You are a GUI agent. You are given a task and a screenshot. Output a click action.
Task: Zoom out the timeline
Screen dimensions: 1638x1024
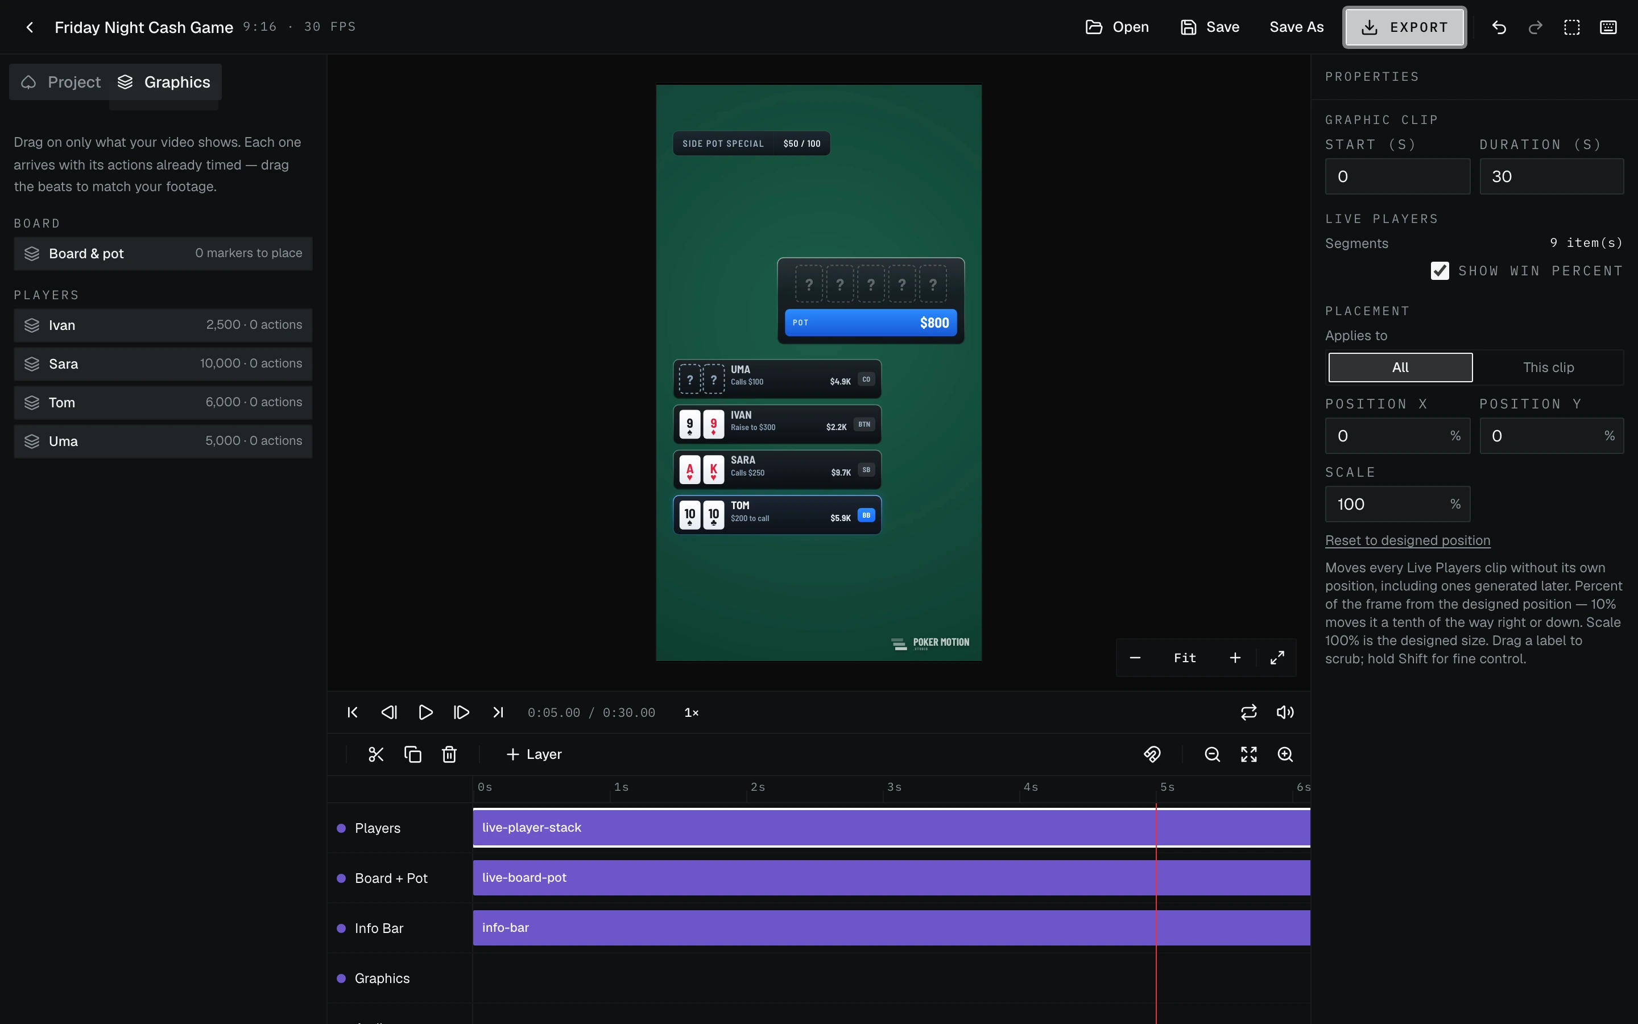tap(1212, 754)
